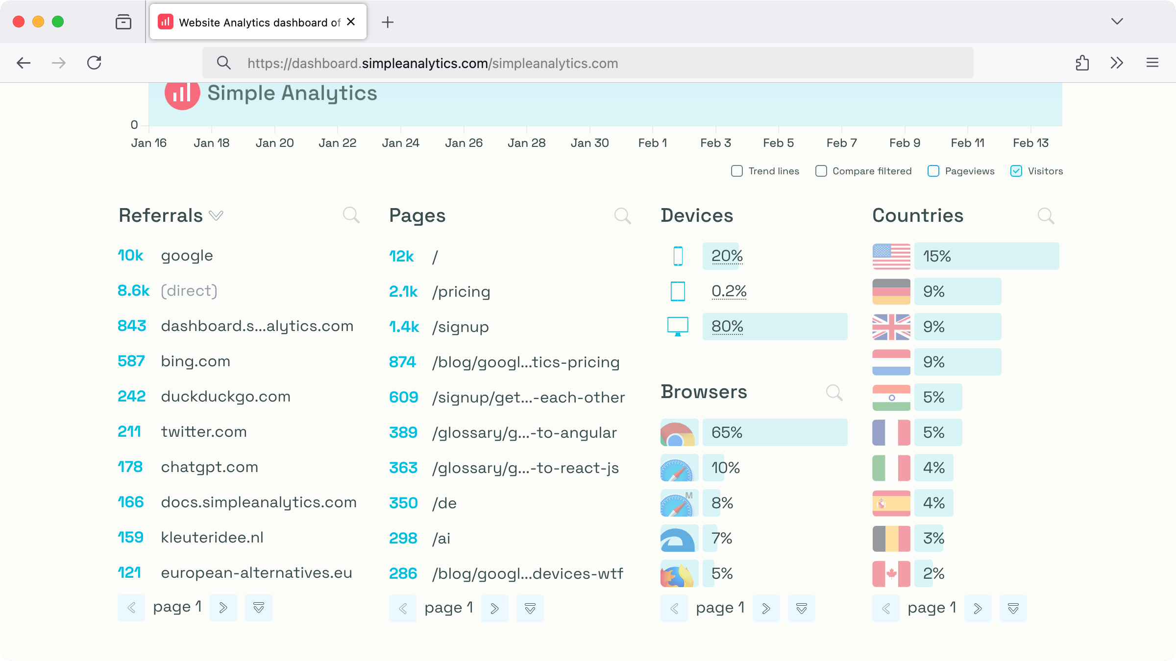Go to next Pages page

pyautogui.click(x=495, y=609)
